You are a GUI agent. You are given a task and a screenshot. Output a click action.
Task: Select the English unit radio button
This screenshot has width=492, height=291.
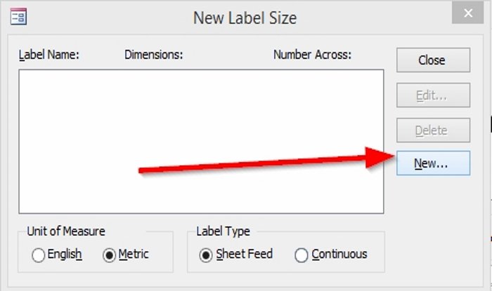pos(39,255)
